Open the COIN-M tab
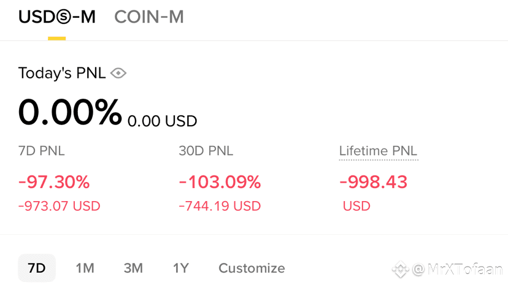Image resolution: width=508 pixels, height=285 pixels. click(x=149, y=17)
